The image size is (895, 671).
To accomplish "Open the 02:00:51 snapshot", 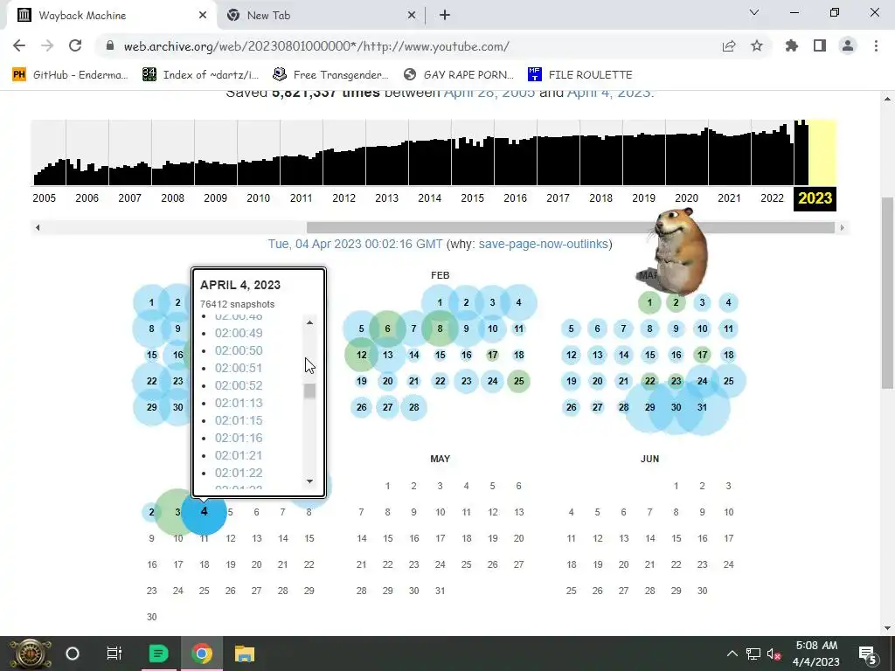I will 239,368.
